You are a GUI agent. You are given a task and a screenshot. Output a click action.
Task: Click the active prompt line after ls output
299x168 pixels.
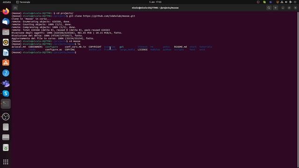click(x=44, y=52)
